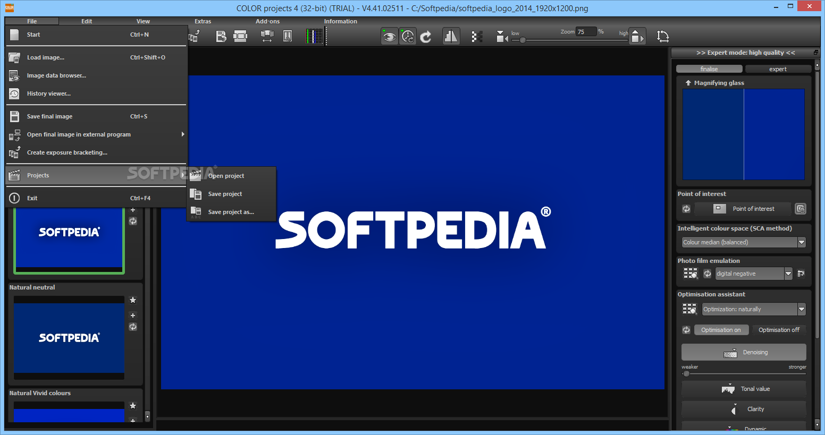Click the Zoom percentage input field
This screenshot has height=435, width=825.
pos(586,32)
